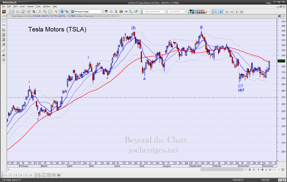Open the Tools menu
The height and width of the screenshot is (182, 287).
38,6
